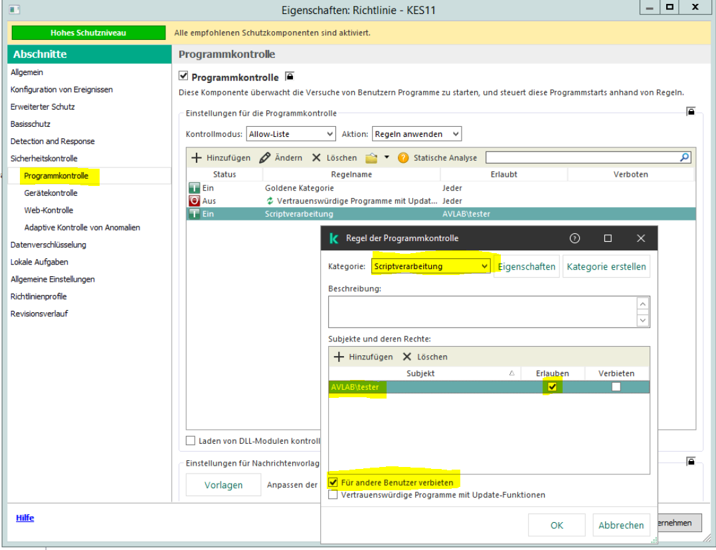Enable the Laden von DLL-Modulen checkbox
This screenshot has height=550, width=716.
point(191,441)
